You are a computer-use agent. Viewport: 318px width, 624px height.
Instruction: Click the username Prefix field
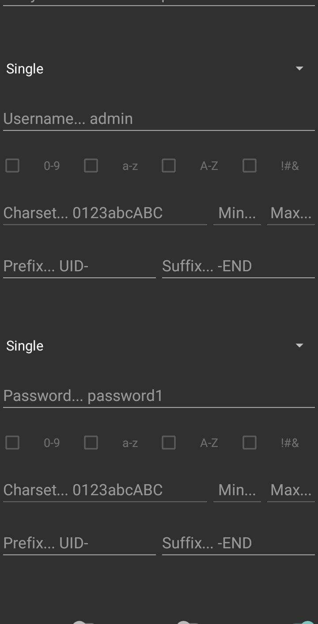coord(79,266)
